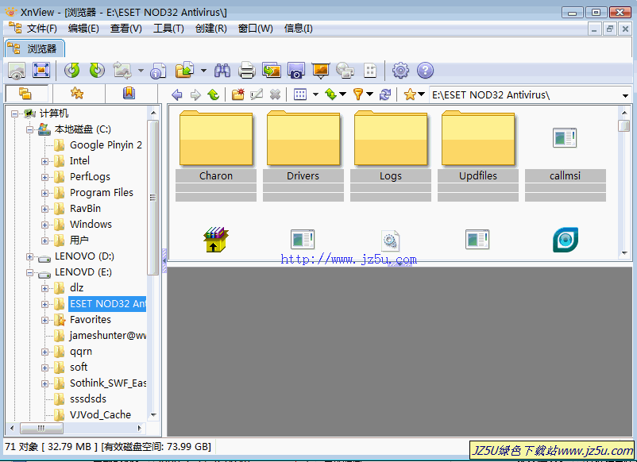This screenshot has width=637, height=462.
Task: Rotate image clockwise icon
Action: coord(97,71)
